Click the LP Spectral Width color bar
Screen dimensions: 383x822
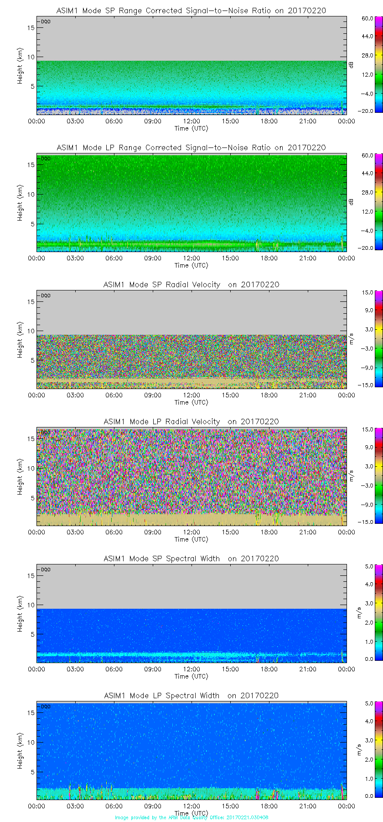pos(367,749)
